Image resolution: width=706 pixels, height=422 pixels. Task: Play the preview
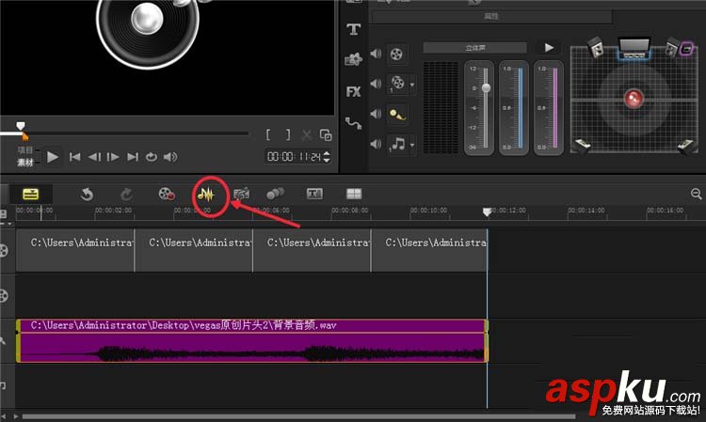point(52,157)
